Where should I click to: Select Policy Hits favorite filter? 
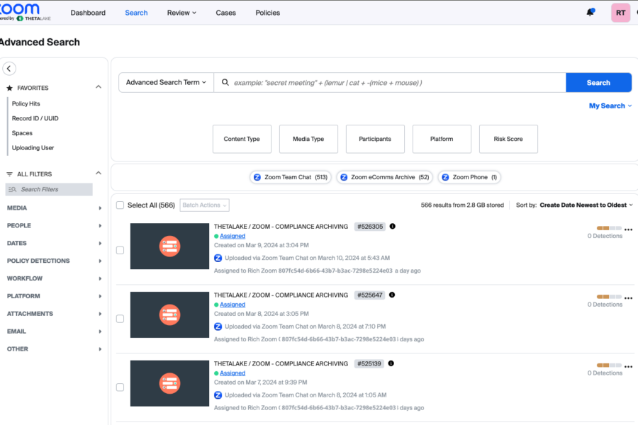[26, 103]
